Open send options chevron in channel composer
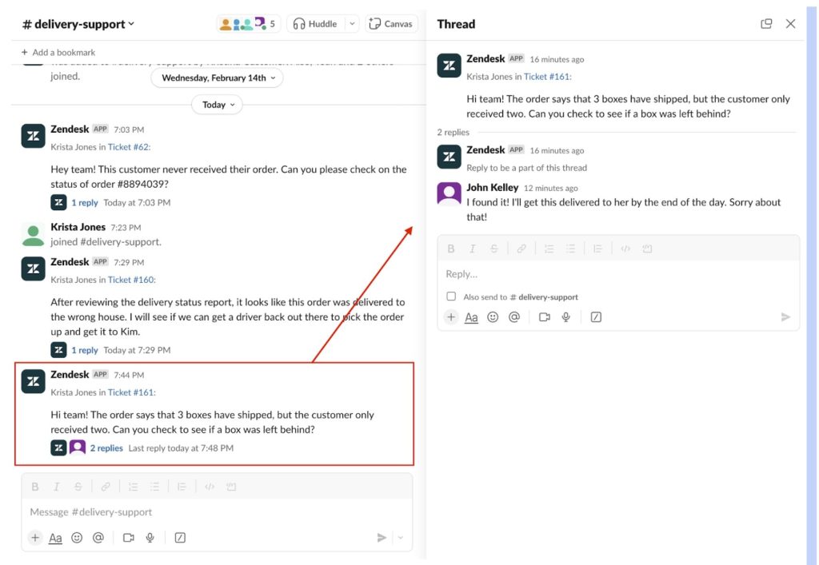Image resolution: width=819 pixels, height=565 pixels. point(401,537)
